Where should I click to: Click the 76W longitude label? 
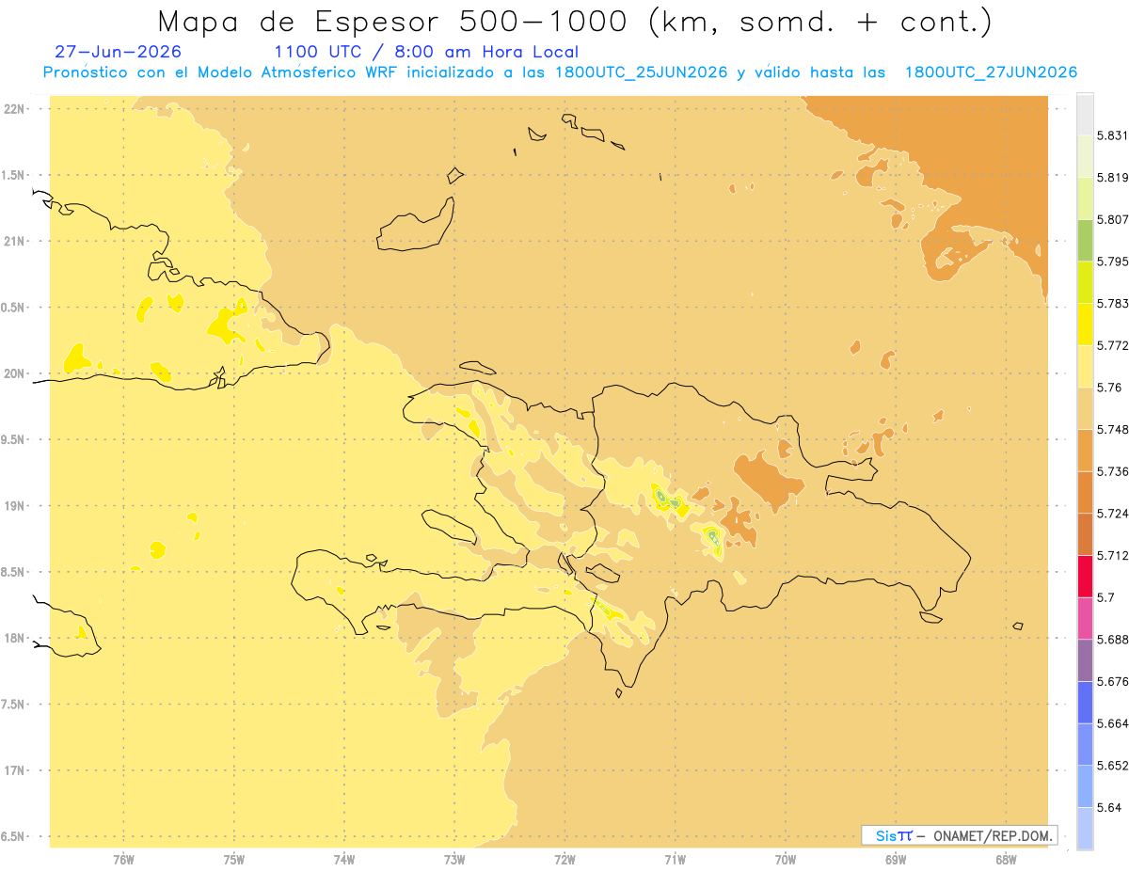pos(123,860)
